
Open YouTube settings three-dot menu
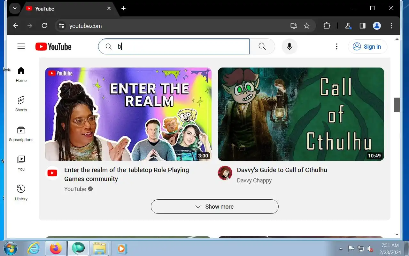(x=336, y=47)
